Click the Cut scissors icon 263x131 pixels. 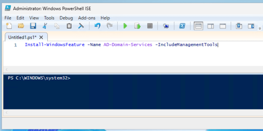[45, 26]
